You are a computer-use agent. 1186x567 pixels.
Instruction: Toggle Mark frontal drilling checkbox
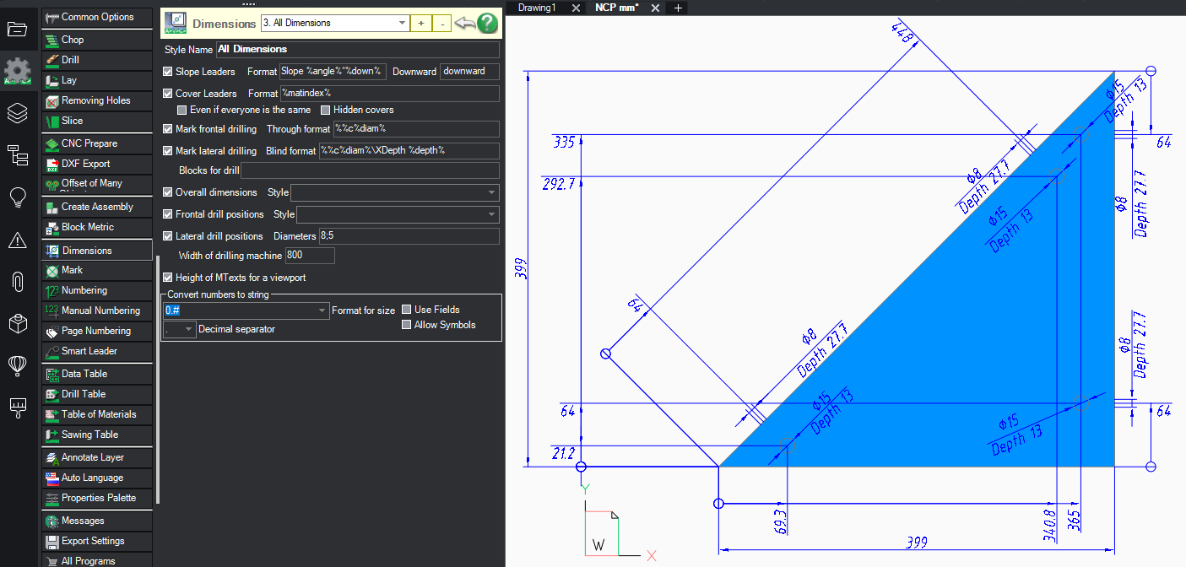[168, 129]
